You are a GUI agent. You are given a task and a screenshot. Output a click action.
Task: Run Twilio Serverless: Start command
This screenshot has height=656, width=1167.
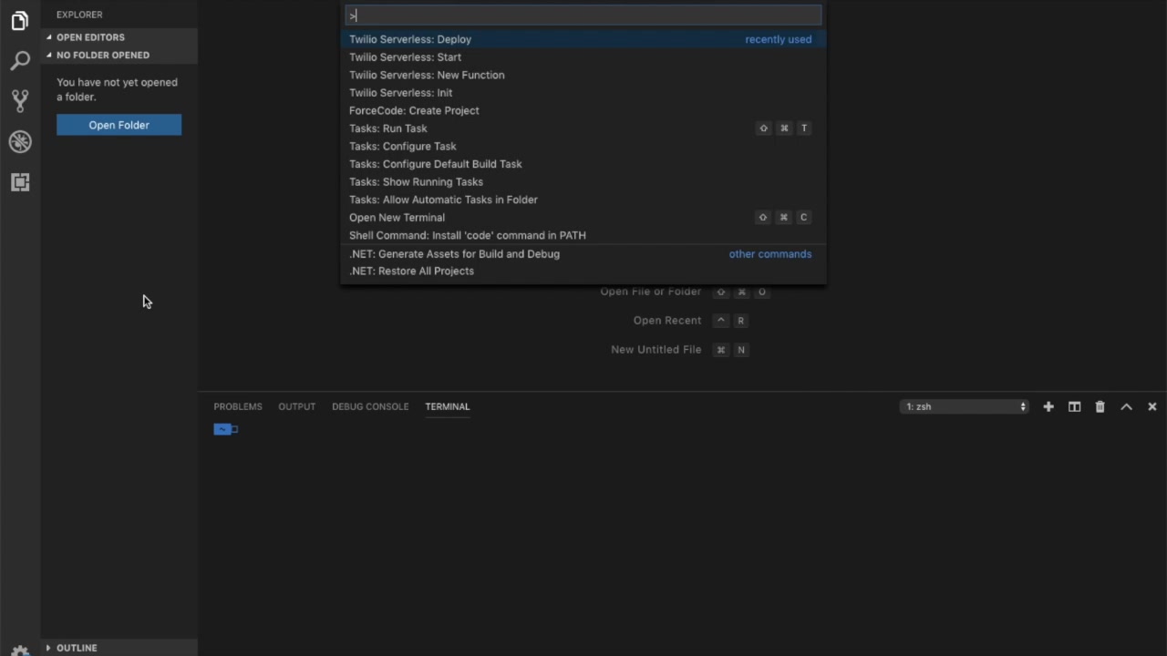pyautogui.click(x=583, y=57)
